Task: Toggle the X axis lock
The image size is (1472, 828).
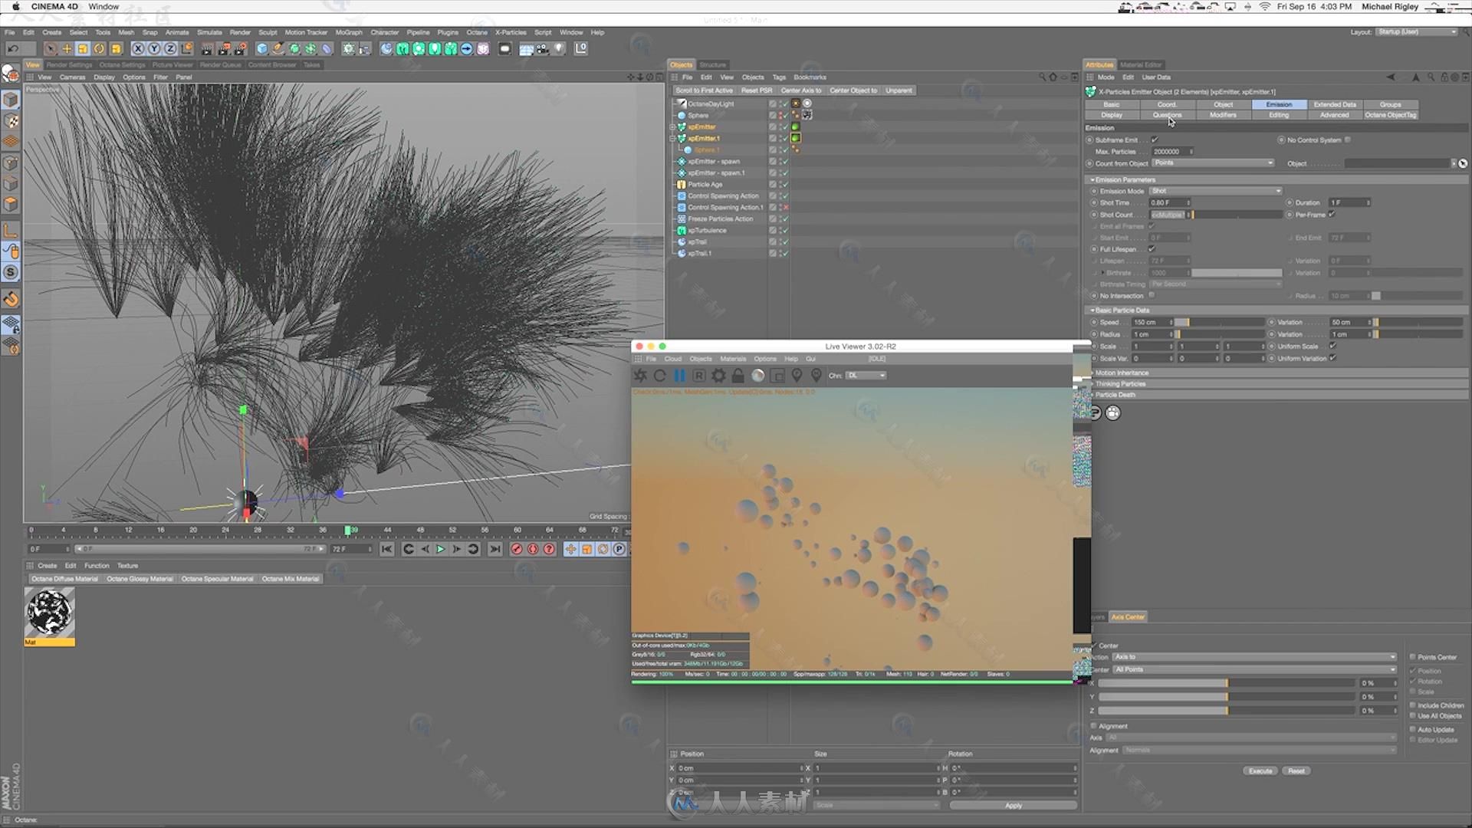Action: pyautogui.click(x=138, y=49)
